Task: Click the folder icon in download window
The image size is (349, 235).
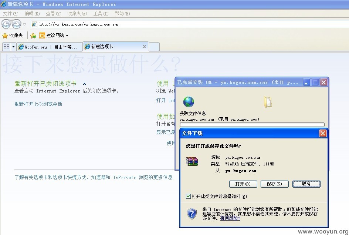Action: (268, 102)
